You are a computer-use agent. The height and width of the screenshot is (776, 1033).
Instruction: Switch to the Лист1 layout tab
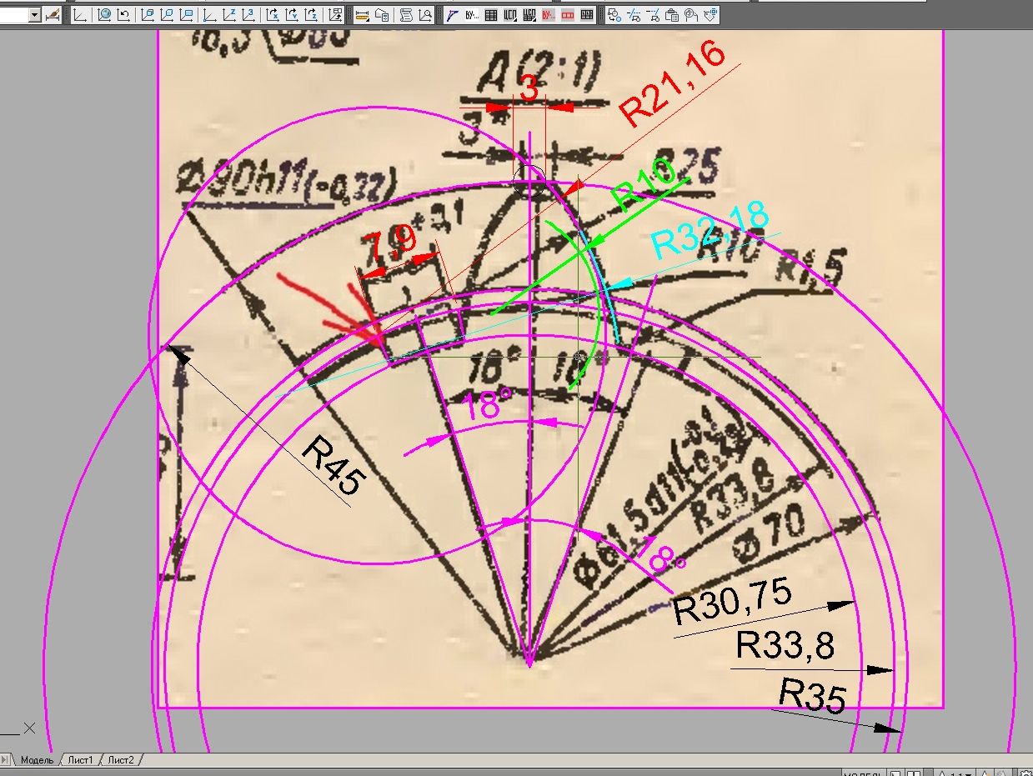click(83, 760)
